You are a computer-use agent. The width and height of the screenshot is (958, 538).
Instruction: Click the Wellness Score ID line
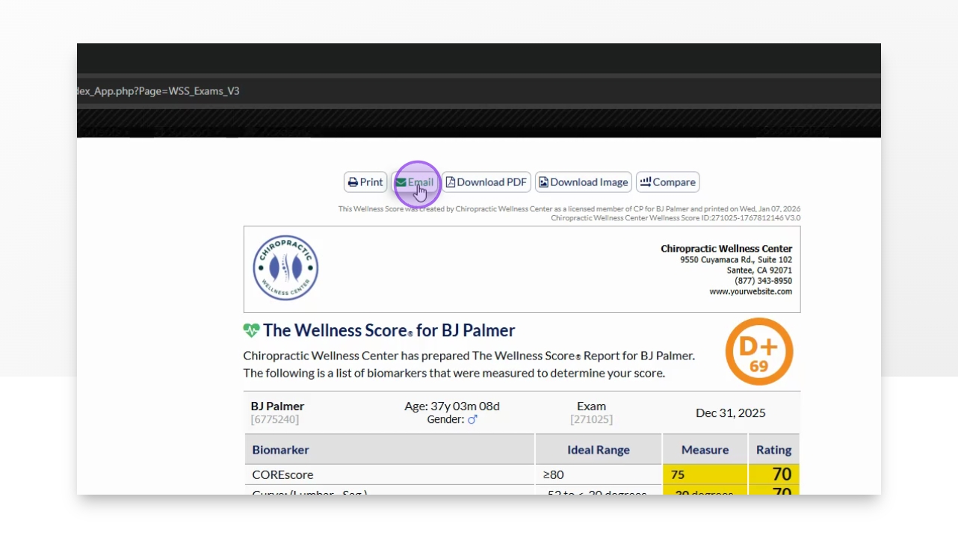[x=676, y=218]
